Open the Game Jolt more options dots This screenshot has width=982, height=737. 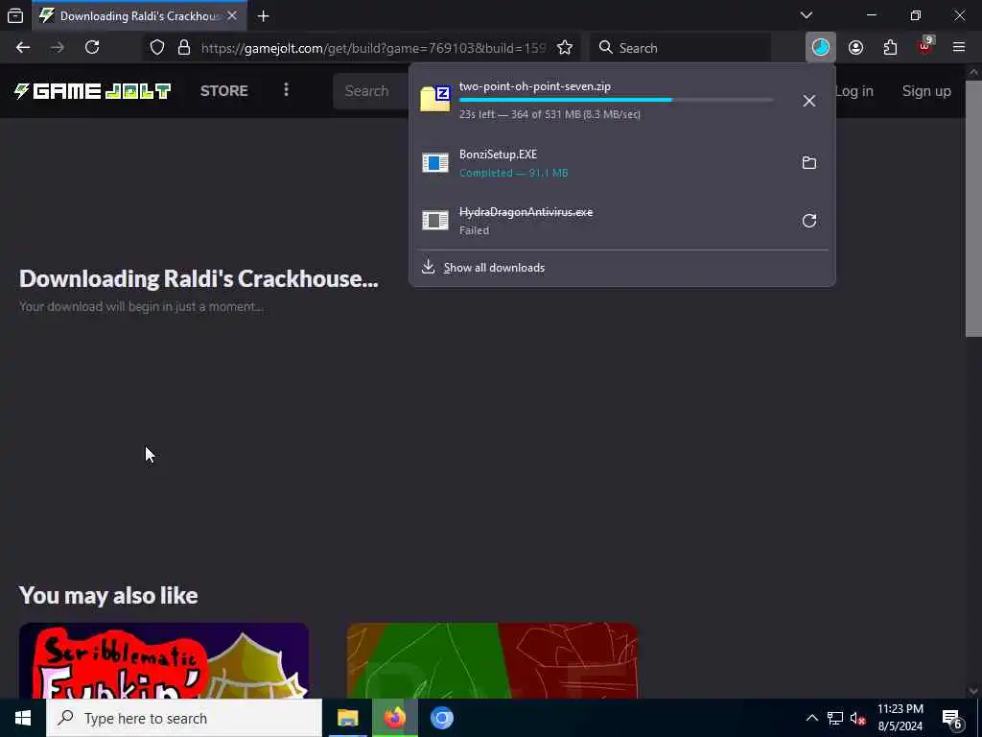tap(286, 90)
